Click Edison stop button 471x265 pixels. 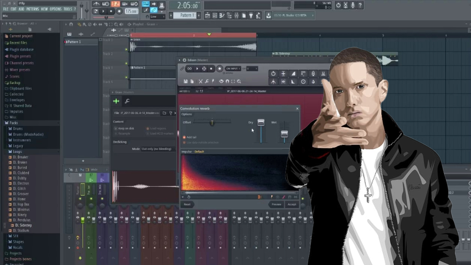point(211,69)
